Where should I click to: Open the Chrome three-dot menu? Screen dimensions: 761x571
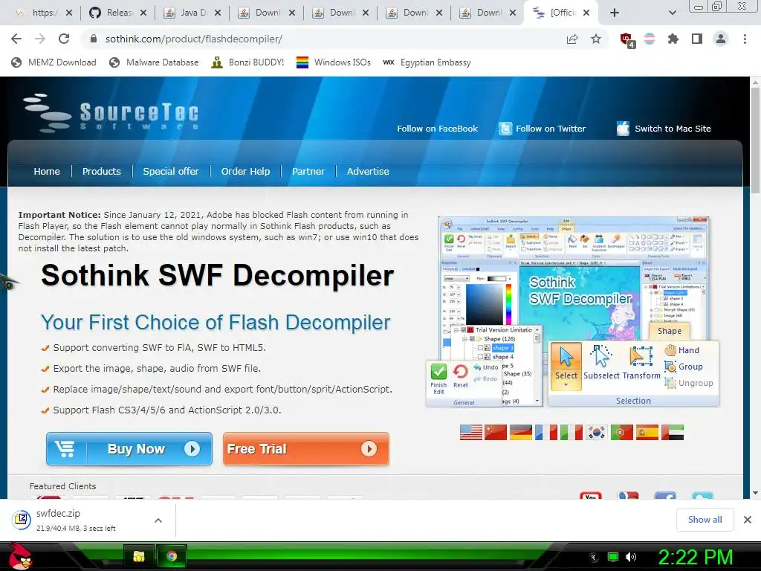pyautogui.click(x=745, y=39)
